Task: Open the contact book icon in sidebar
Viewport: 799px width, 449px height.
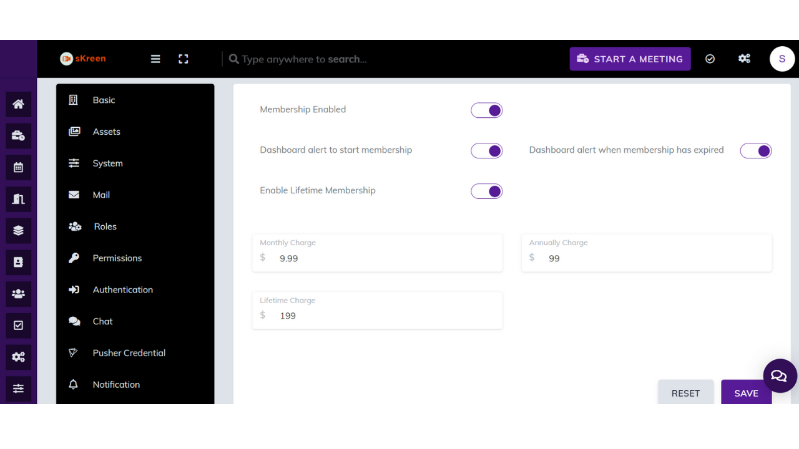Action: point(18,263)
